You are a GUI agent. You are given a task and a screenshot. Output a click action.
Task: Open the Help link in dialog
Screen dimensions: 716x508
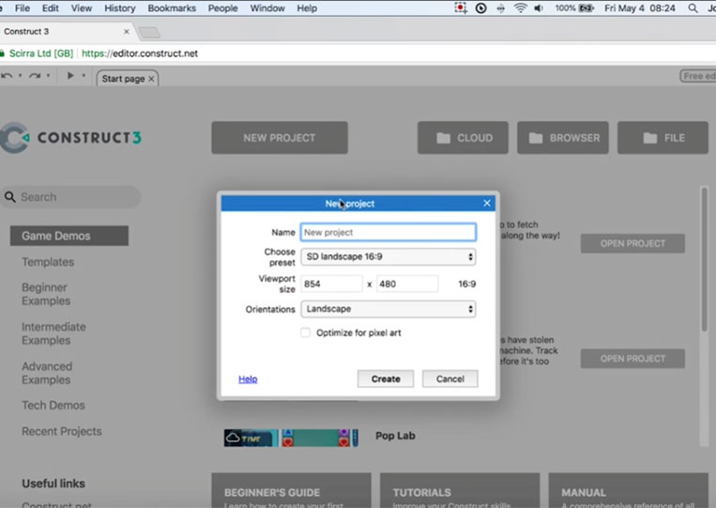click(x=248, y=378)
